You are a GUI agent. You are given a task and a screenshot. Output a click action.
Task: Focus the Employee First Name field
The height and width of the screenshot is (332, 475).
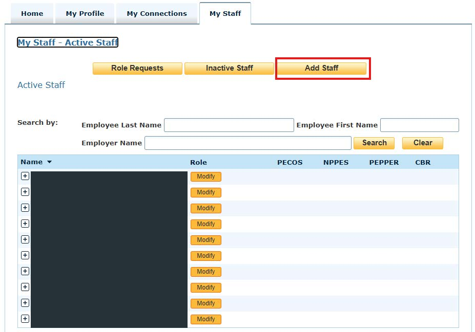pos(420,125)
